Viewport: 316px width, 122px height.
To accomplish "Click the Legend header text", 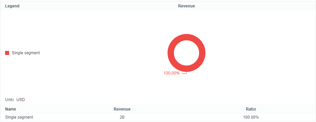I will [x=12, y=6].
